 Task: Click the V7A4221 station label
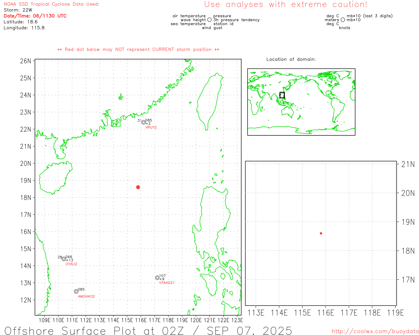coord(167,283)
